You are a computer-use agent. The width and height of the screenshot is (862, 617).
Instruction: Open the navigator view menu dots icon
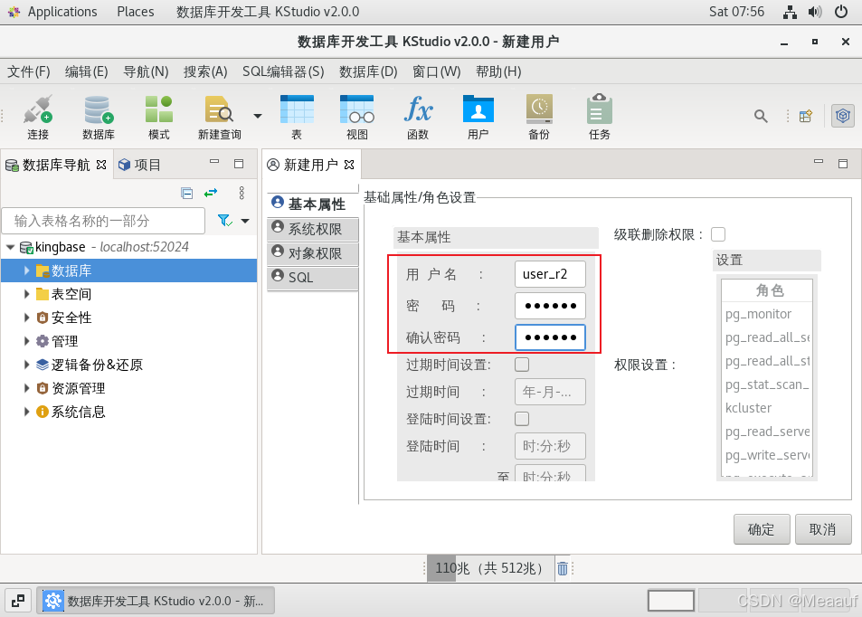[242, 193]
